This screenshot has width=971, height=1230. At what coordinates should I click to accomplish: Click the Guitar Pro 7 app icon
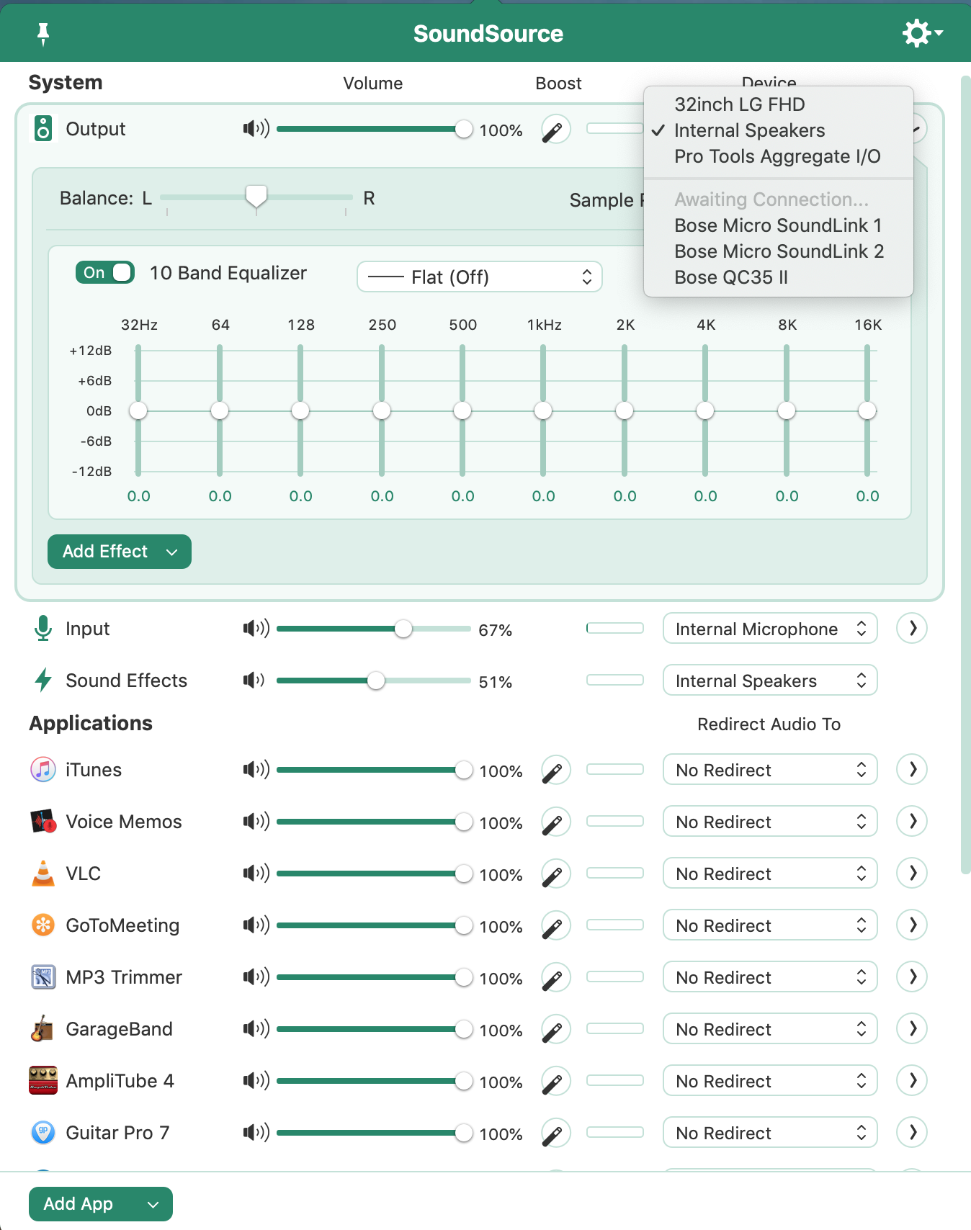tap(43, 1133)
